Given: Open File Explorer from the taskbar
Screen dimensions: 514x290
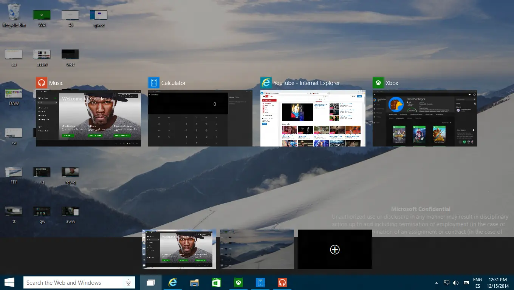Looking at the screenshot, I should tap(194, 282).
